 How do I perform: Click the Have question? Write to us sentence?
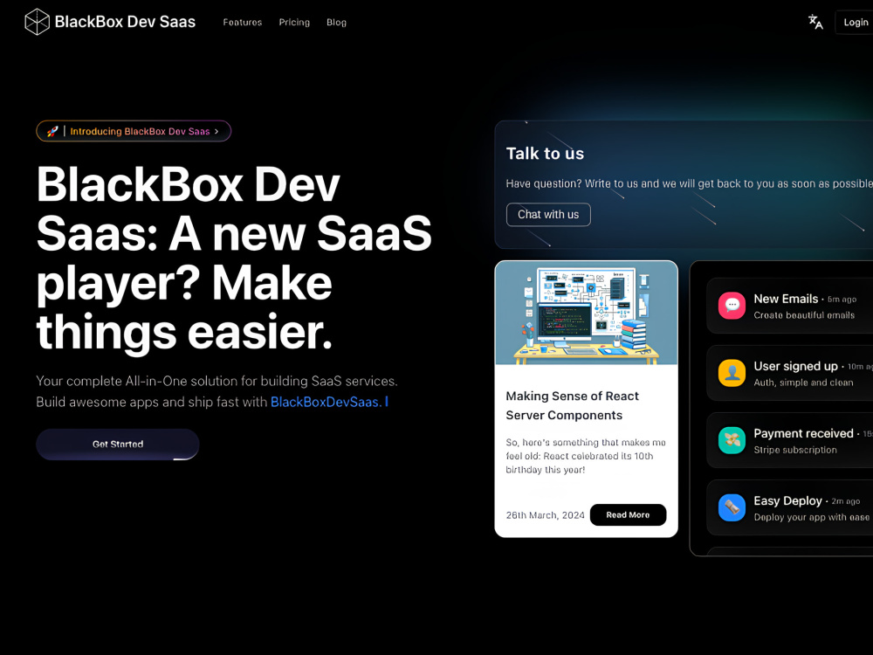[690, 183]
